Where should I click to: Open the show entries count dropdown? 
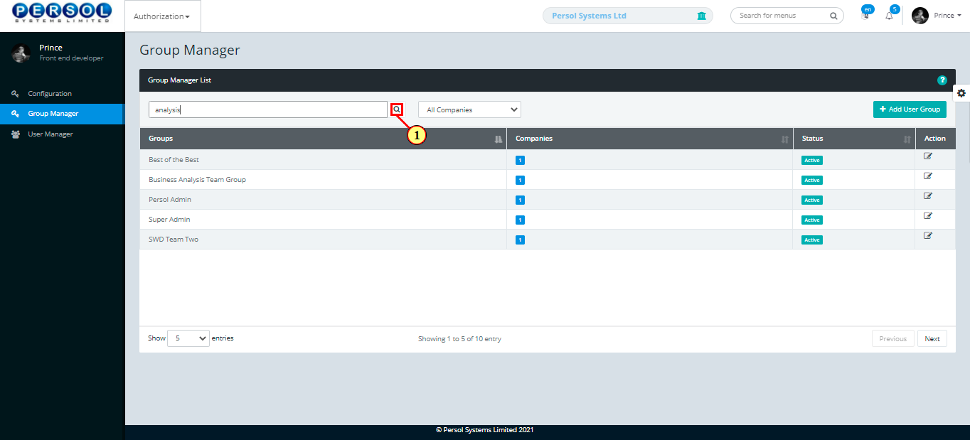(188, 338)
